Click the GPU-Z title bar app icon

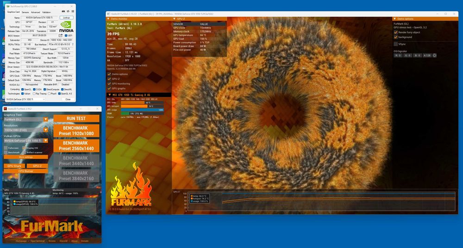[x=8, y=6]
